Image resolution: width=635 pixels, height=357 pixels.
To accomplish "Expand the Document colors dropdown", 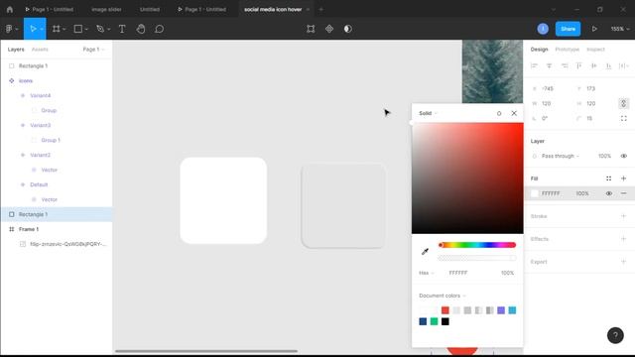I will [443, 296].
